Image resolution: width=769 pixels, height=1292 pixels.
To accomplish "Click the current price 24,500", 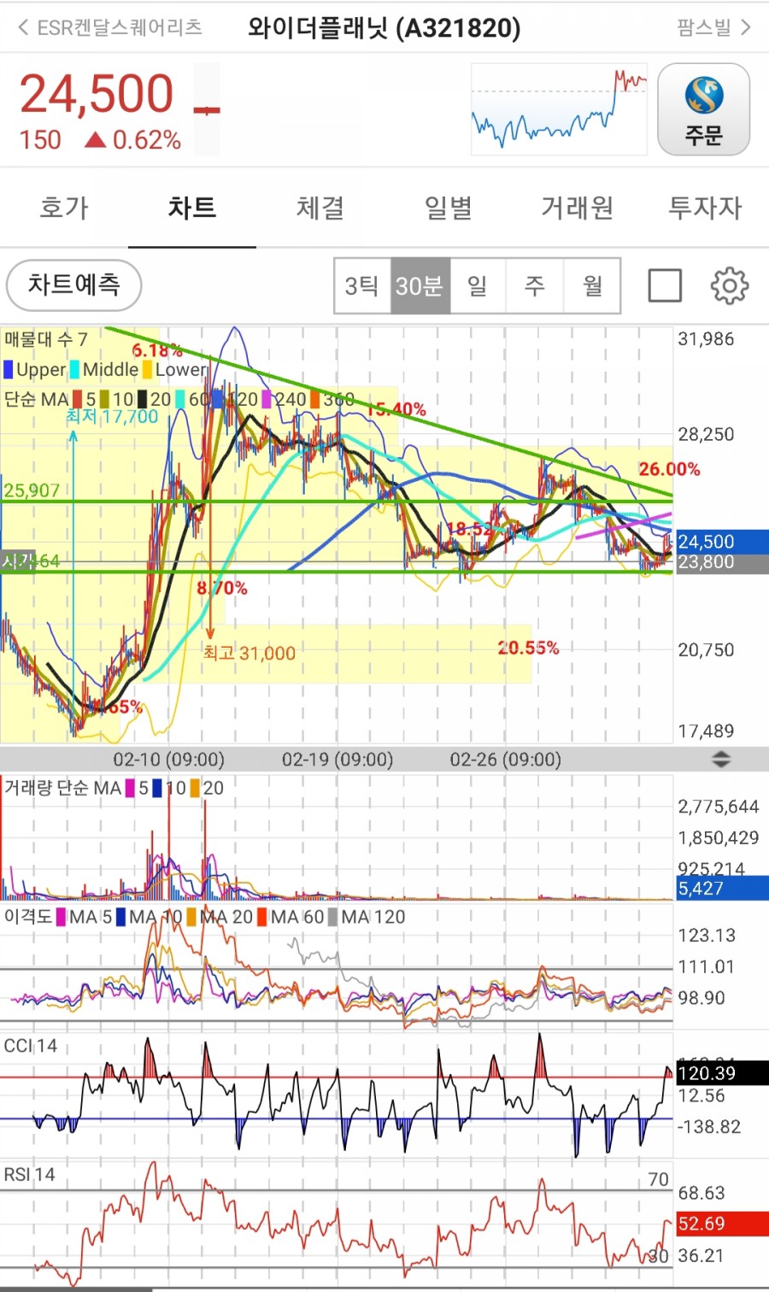I will [x=97, y=94].
